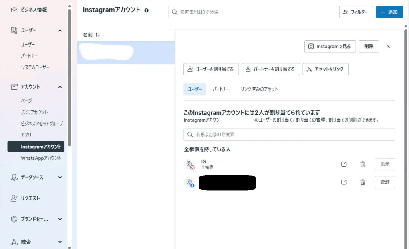
Task: Click the blue 追加 button
Action: click(389, 12)
